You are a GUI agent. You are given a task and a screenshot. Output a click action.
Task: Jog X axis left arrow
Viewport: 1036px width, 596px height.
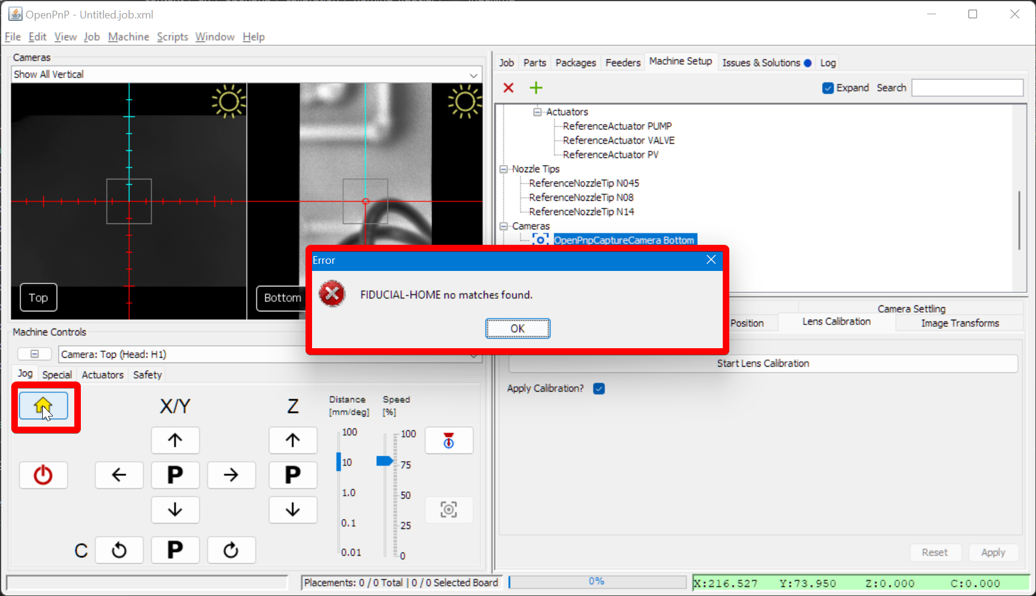coord(119,475)
